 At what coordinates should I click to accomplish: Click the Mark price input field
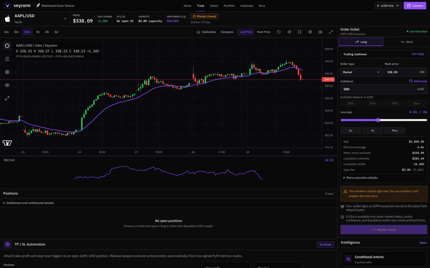406,72
